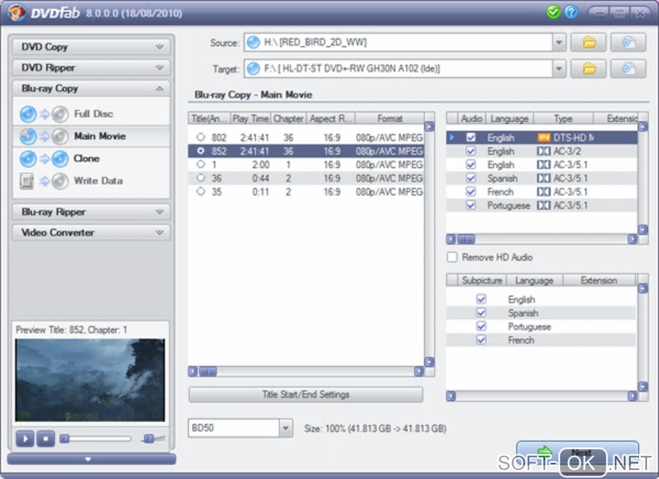
Task: Uncheck English subpicture checkbox
Action: coord(481,299)
